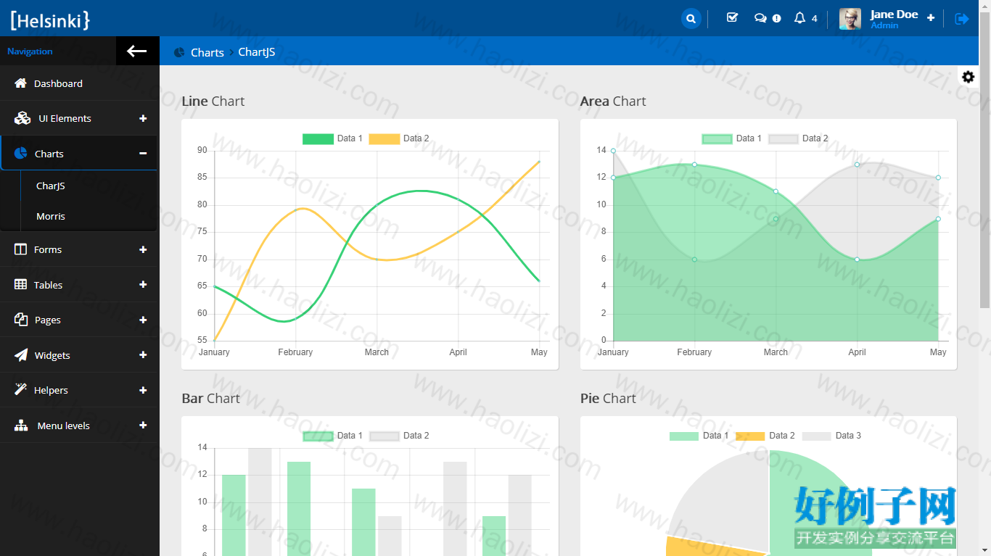Toggle Data 1 in Line Chart legend

[332, 138]
